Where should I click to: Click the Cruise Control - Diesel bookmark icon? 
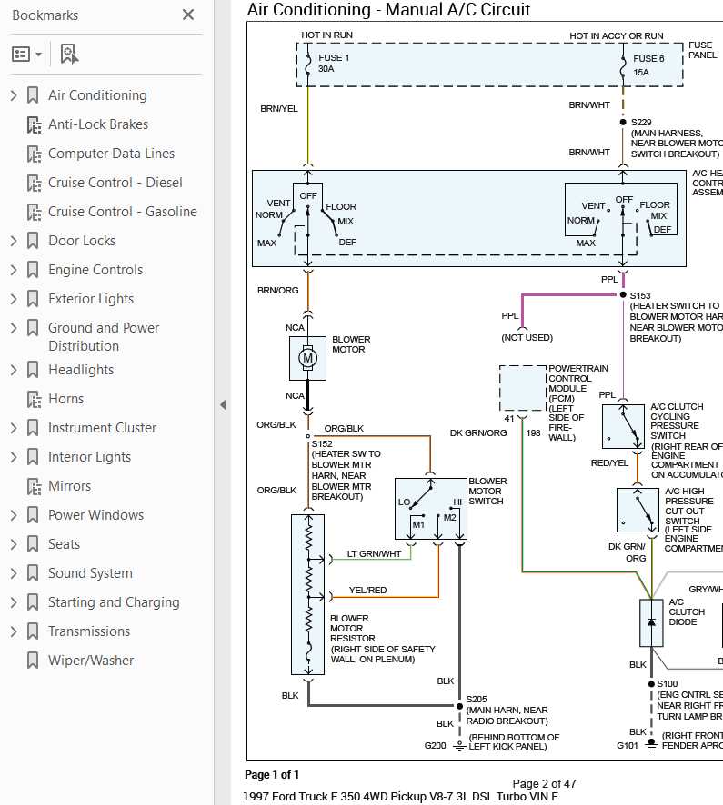click(34, 183)
